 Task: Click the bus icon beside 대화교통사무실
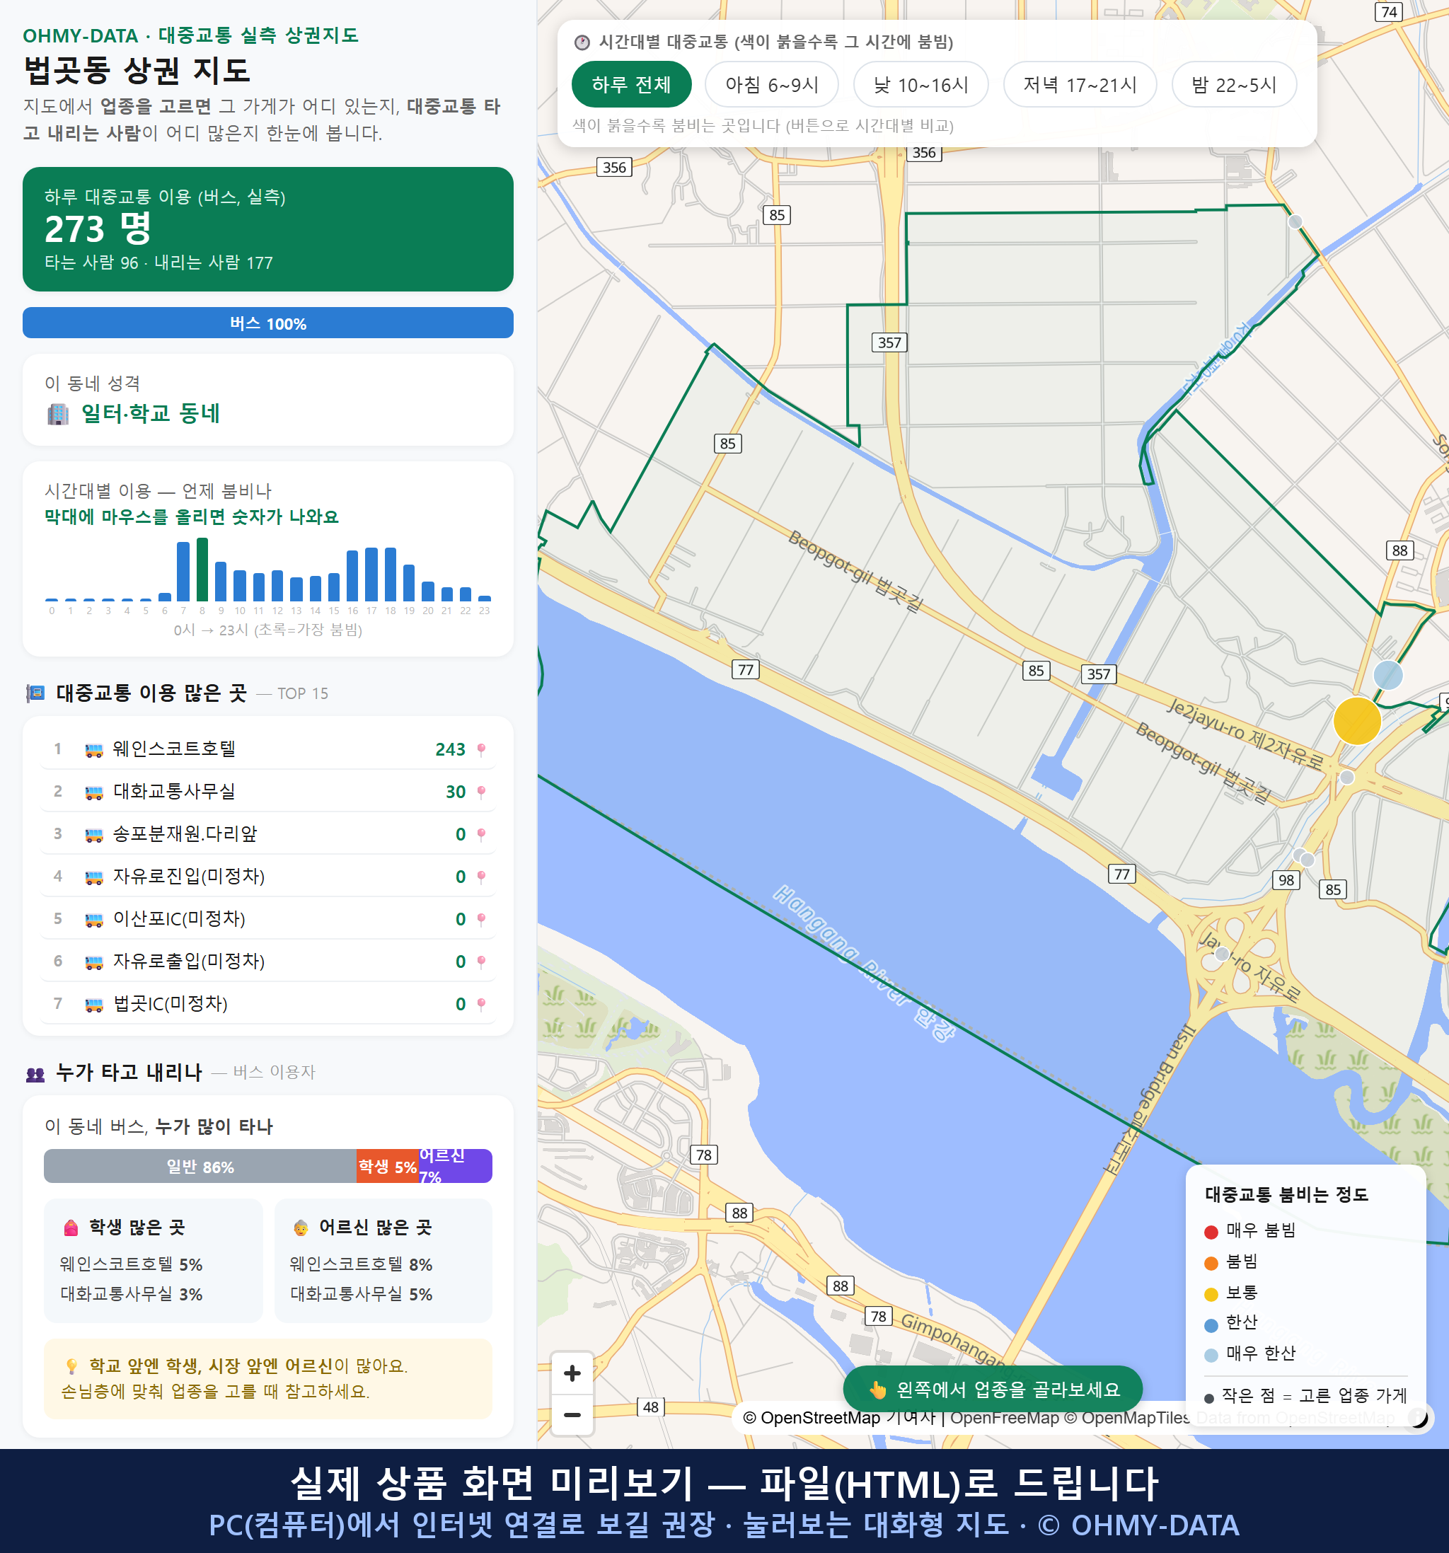(93, 792)
